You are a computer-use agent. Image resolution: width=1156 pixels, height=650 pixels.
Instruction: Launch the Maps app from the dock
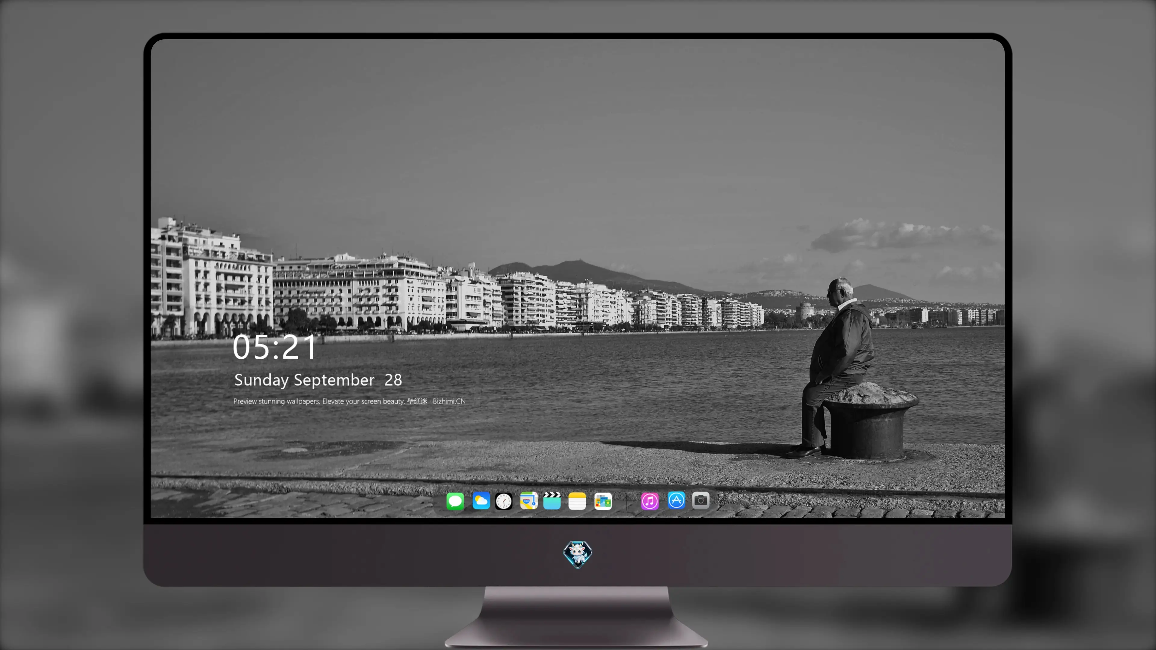tap(529, 501)
